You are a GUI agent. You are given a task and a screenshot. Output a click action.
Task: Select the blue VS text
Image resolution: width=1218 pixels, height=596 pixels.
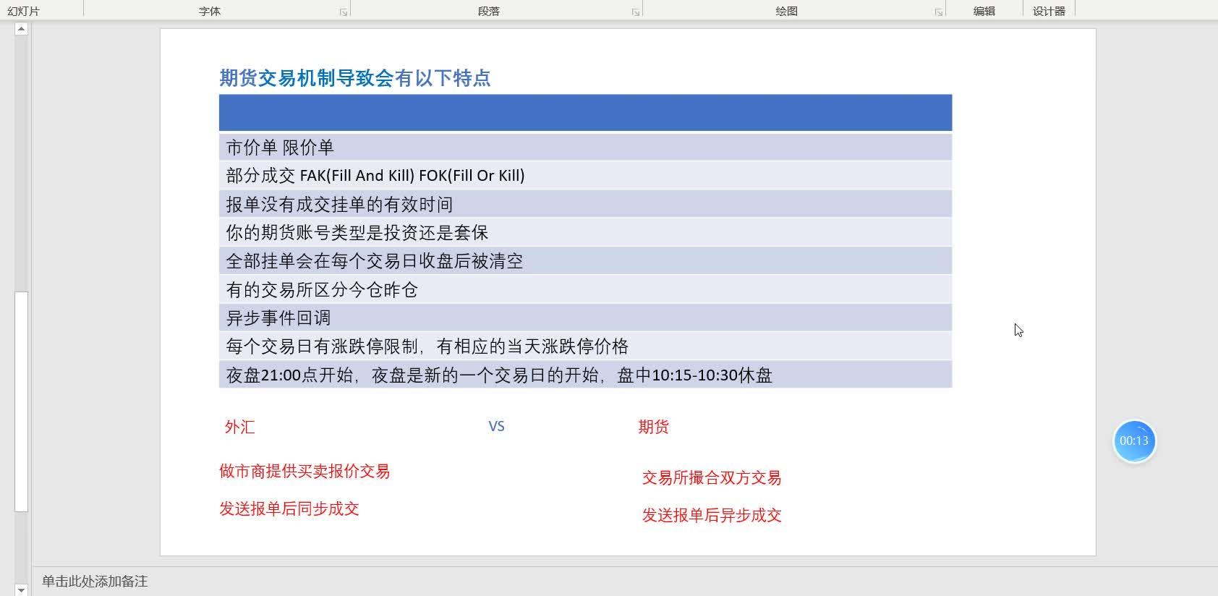click(x=496, y=427)
